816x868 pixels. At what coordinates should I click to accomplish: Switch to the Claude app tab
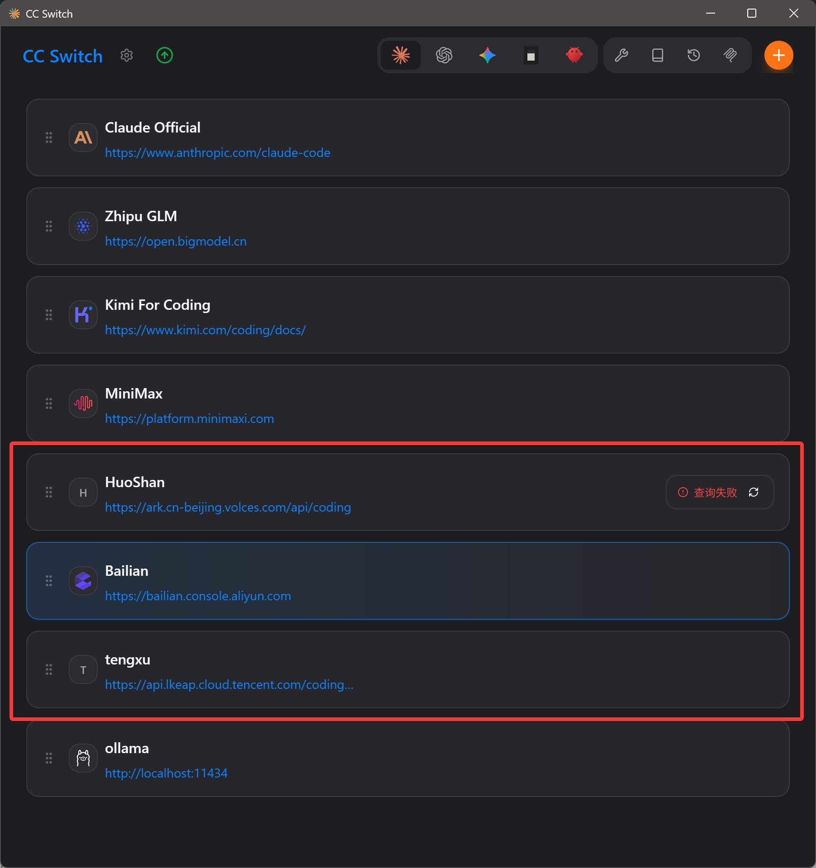click(x=401, y=55)
